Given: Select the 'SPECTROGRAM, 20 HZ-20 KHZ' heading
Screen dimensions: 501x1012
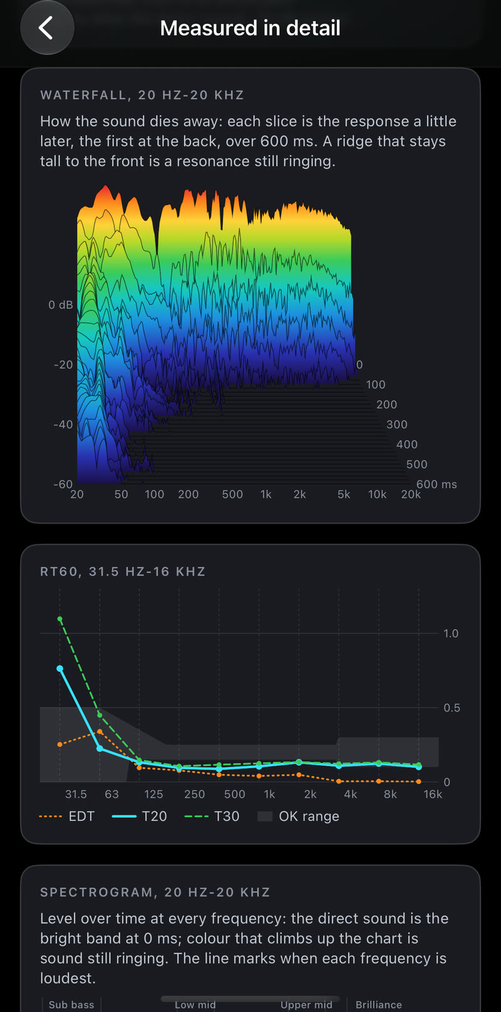Looking at the screenshot, I should coord(155,892).
